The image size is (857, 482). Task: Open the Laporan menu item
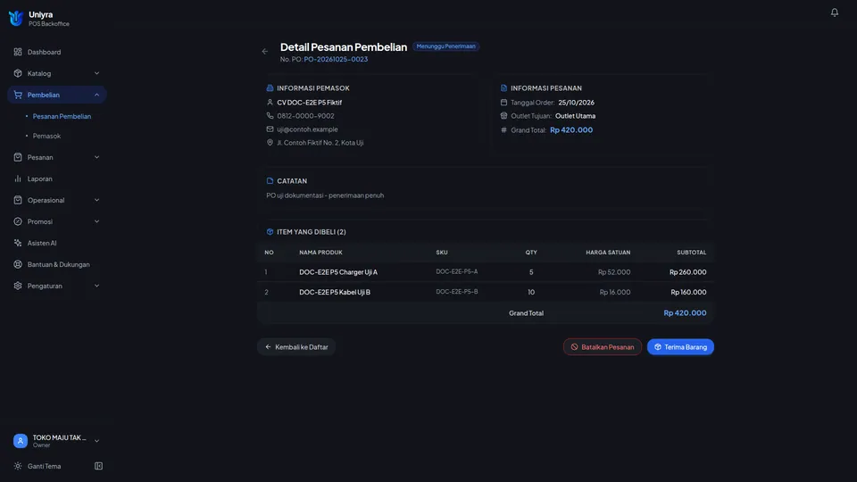pos(57,179)
